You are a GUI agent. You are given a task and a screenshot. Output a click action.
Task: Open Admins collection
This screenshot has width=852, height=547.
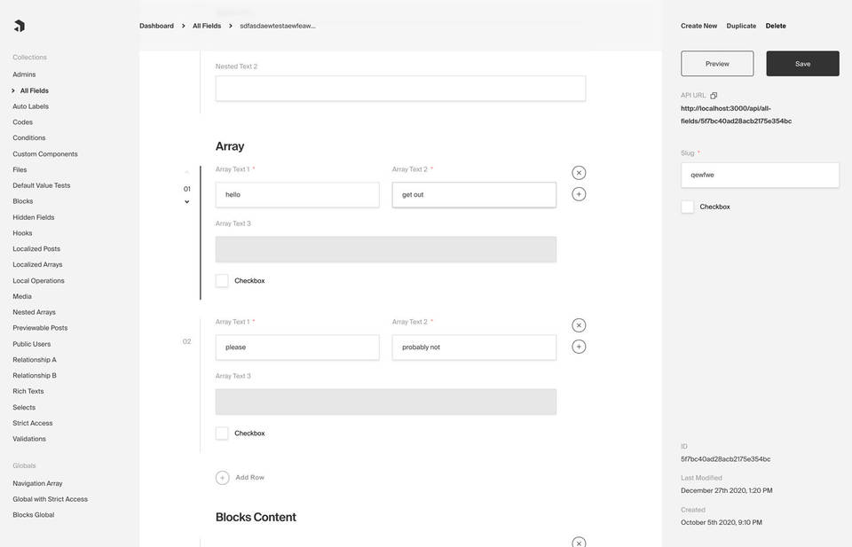(x=24, y=74)
